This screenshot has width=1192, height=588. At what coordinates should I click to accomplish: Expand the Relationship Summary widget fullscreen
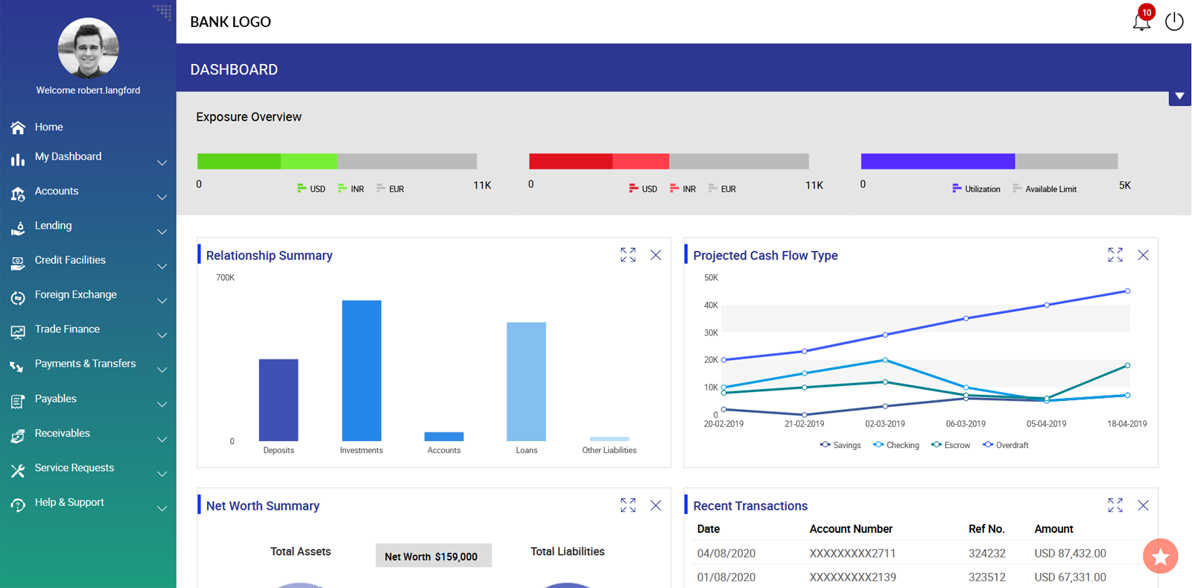click(628, 255)
